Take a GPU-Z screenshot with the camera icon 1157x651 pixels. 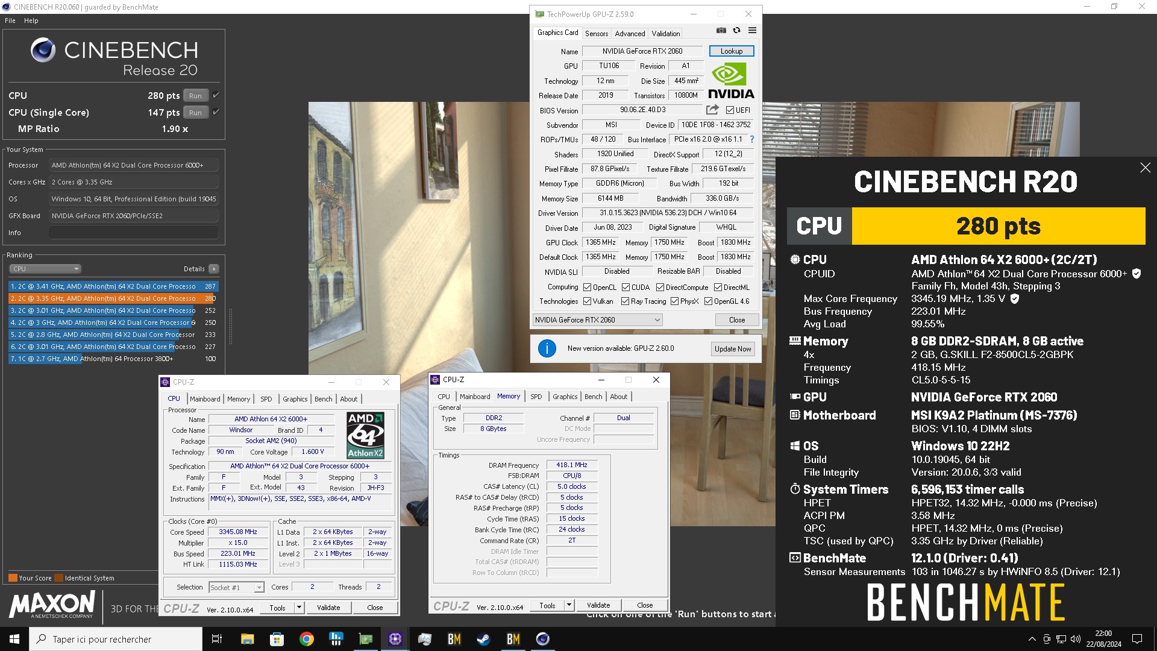[721, 31]
